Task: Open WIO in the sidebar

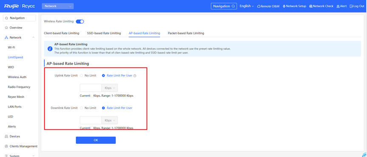Action: pos(11,67)
